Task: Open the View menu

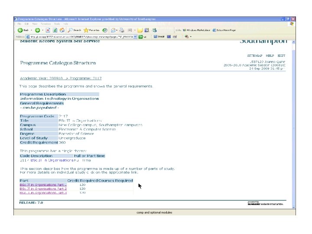Action: pyautogui.click(x=35, y=24)
